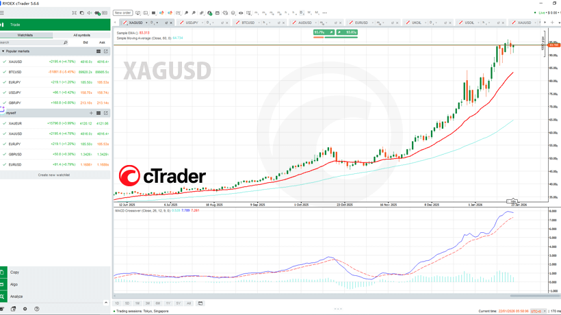The image size is (561, 315).
Task: Open the Analyze section in sidebar
Action: point(16,297)
